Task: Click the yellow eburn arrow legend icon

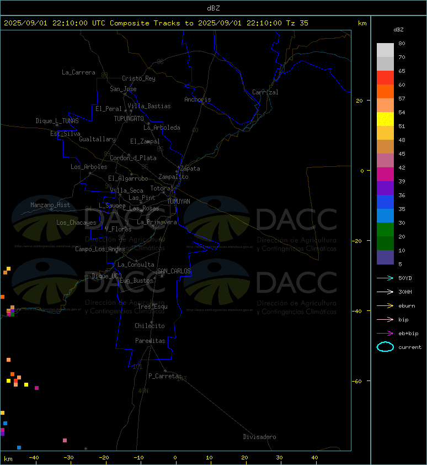Action: coord(385,306)
